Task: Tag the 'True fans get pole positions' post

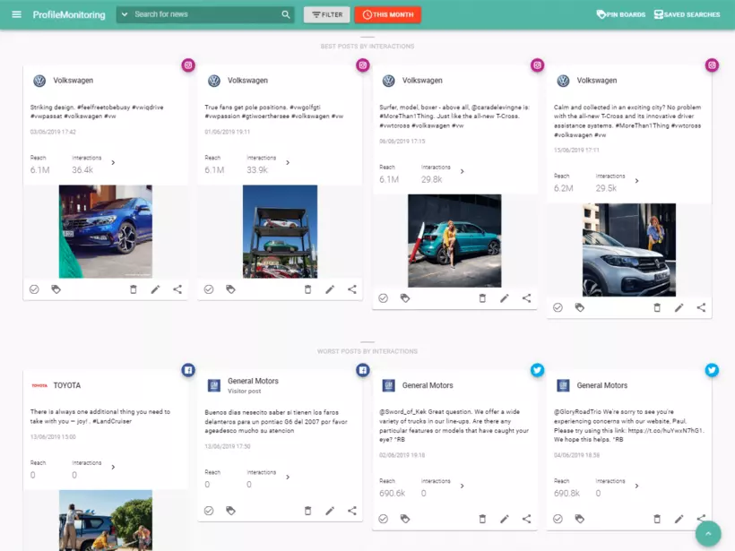Action: (230, 289)
